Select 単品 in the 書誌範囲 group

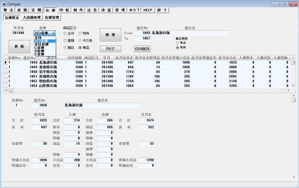click(x=177, y=43)
